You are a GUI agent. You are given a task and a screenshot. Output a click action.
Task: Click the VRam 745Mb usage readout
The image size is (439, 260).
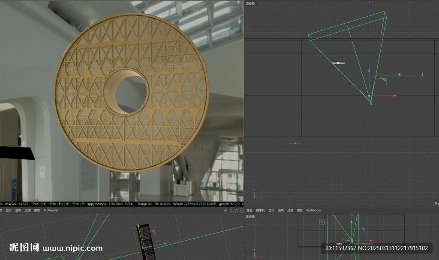click(x=195, y=204)
